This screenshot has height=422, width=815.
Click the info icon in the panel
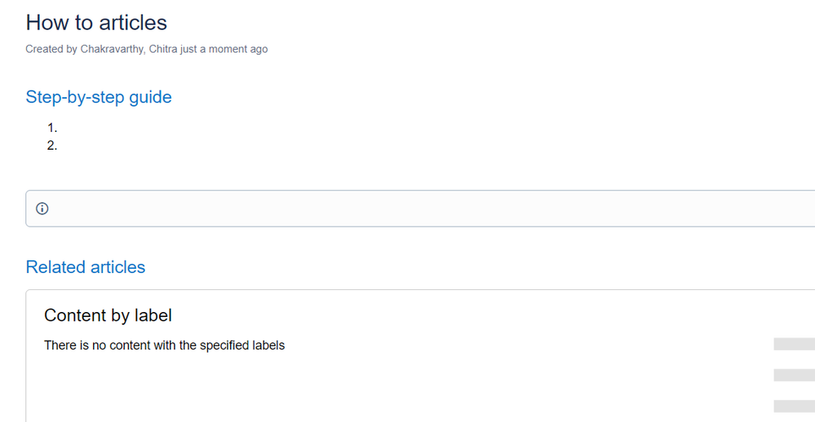[42, 209]
